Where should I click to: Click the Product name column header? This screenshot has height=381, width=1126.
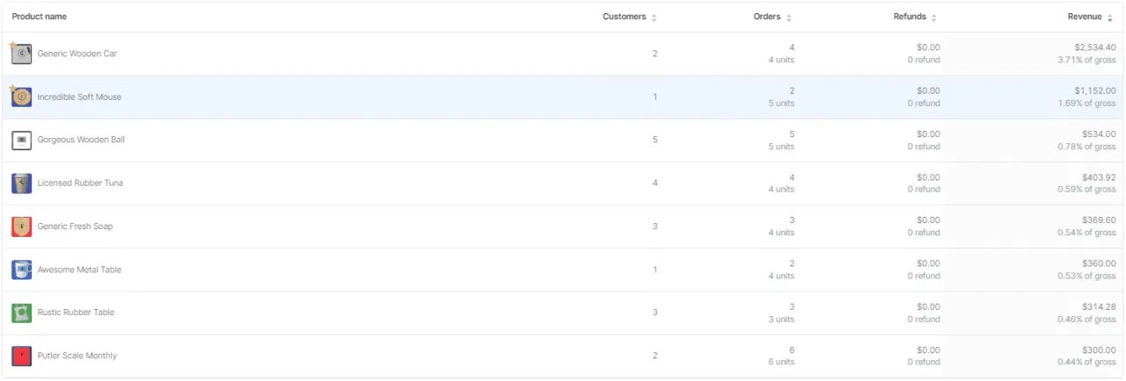click(39, 17)
